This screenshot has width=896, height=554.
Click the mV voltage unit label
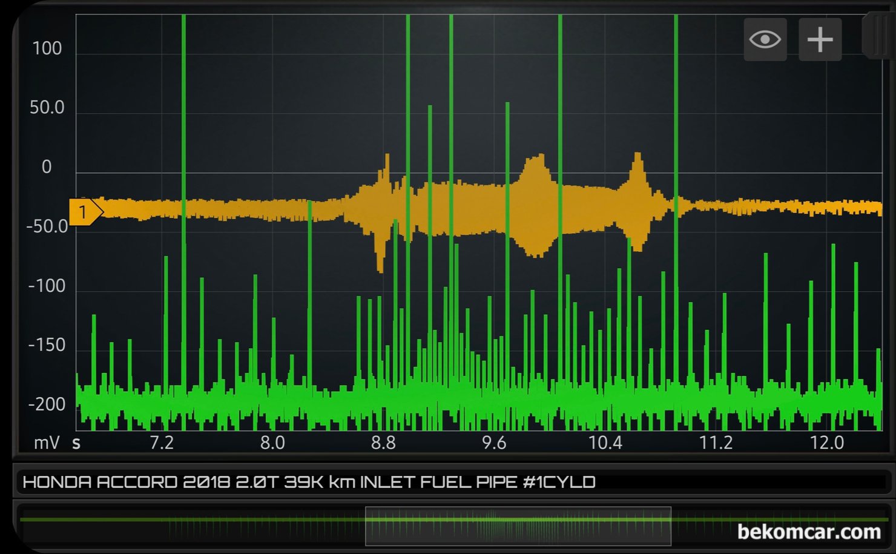(47, 443)
